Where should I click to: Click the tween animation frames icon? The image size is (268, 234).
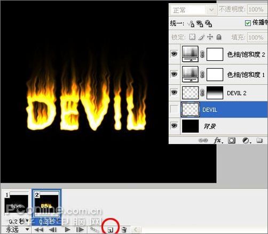click(94, 230)
